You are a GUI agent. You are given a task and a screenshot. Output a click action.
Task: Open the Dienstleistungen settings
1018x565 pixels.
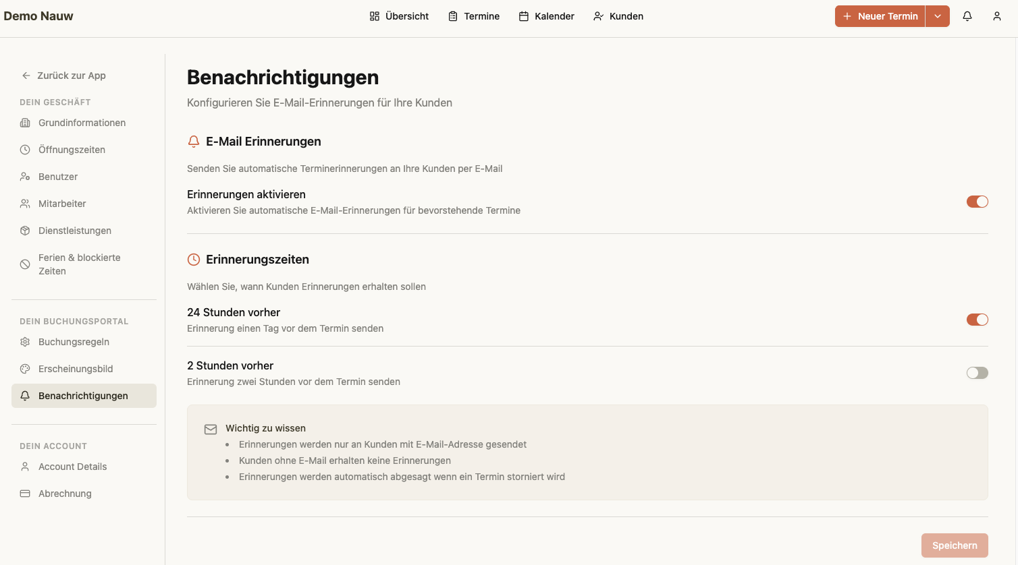pos(84,231)
